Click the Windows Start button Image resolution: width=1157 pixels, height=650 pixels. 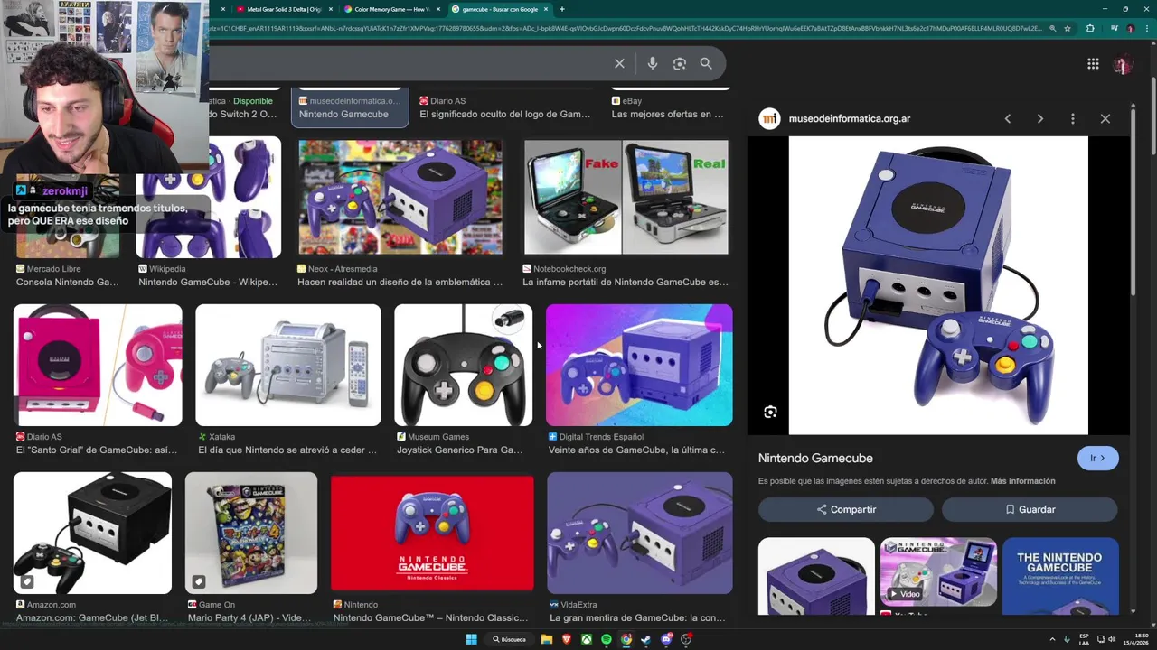(471, 639)
